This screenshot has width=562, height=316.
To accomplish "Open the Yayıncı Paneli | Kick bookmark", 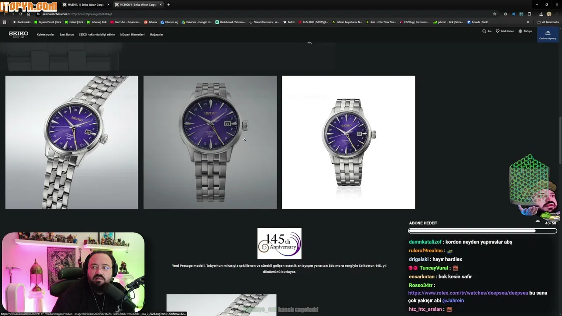I will tap(47, 22).
